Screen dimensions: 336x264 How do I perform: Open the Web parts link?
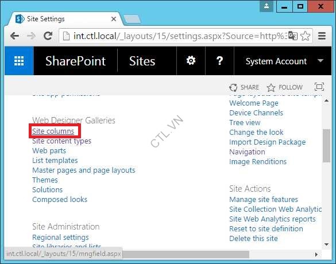[x=49, y=151]
